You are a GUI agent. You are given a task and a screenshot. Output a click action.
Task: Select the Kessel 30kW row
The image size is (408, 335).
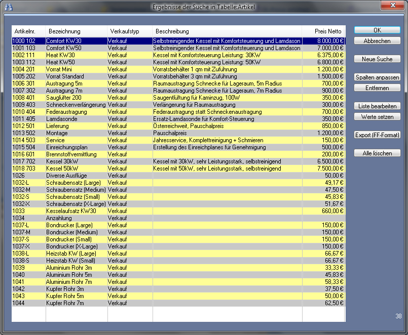click(178, 161)
